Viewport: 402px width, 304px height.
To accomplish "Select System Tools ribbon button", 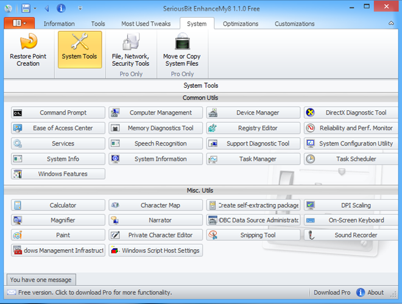I will point(80,50).
